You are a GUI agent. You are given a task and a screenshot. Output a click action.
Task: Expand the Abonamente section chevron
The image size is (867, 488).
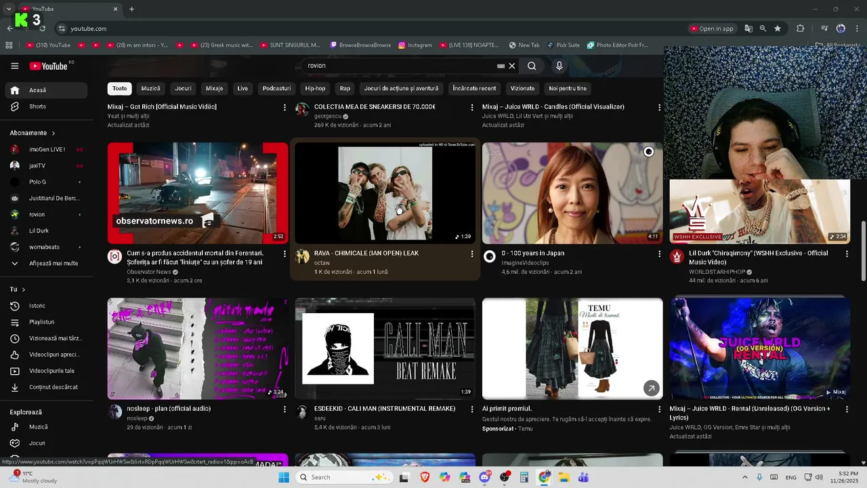(x=53, y=133)
